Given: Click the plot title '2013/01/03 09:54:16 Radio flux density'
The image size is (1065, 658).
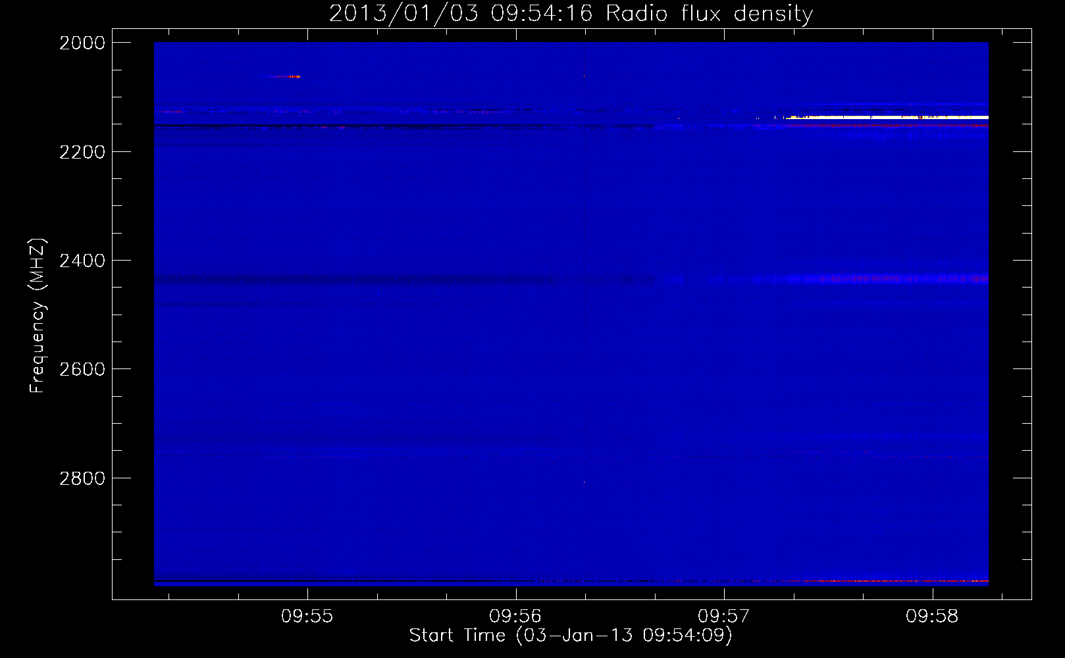Looking at the screenshot, I should pos(571,14).
